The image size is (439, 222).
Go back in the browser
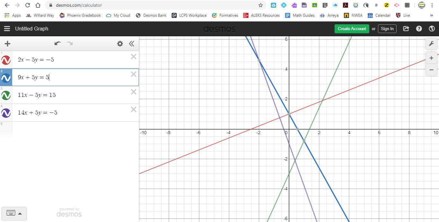point(7,5)
